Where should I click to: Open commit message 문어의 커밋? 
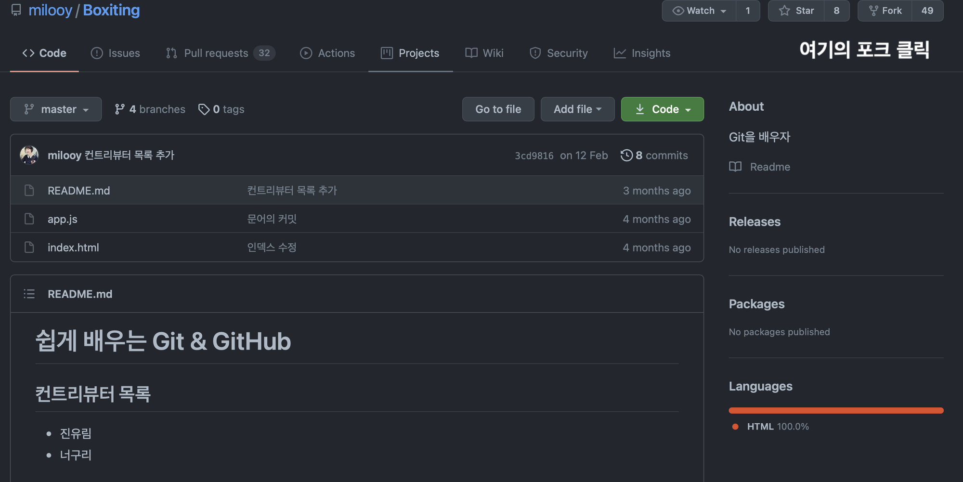point(272,219)
